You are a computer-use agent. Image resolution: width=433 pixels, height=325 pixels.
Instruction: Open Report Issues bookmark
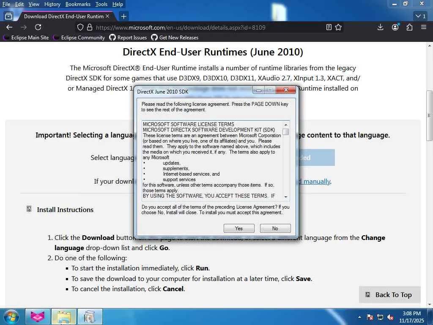(x=128, y=38)
